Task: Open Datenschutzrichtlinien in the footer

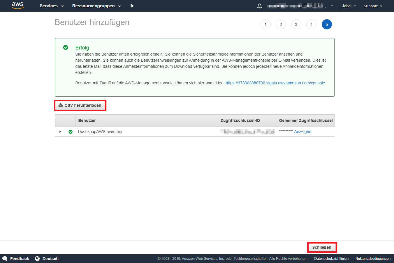Action: pyautogui.click(x=331, y=259)
